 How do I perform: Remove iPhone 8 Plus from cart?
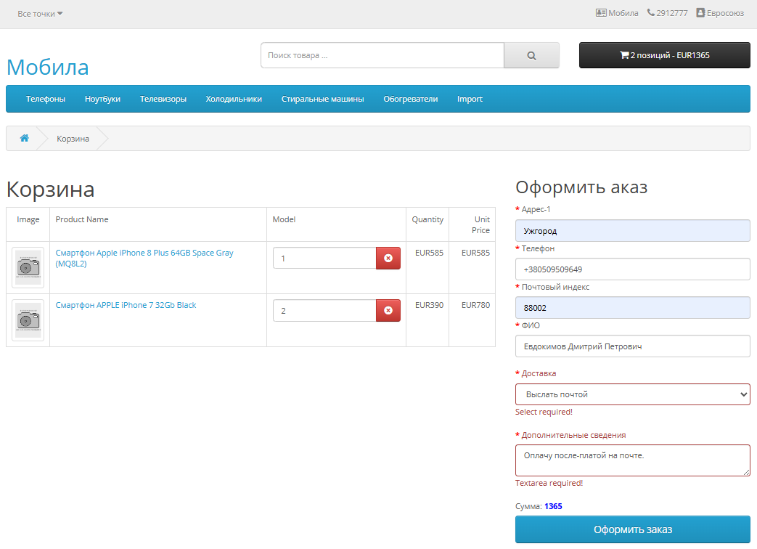[388, 258]
